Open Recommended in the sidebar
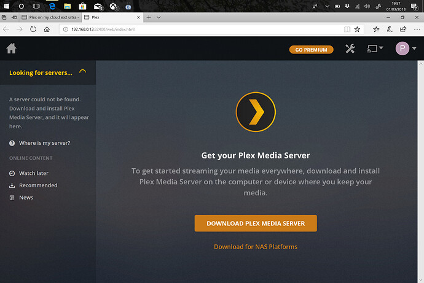 pos(38,185)
